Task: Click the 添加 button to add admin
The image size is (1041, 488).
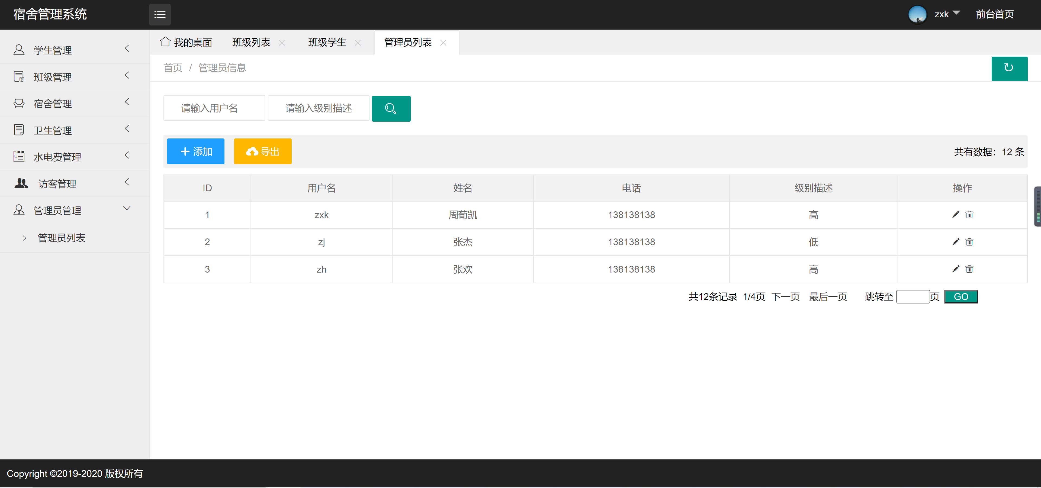Action: point(195,151)
